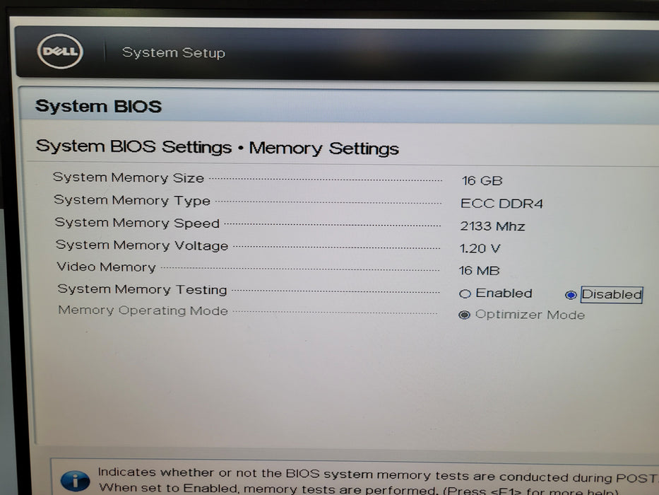Select the Optimizer Mode radio option

pos(464,315)
